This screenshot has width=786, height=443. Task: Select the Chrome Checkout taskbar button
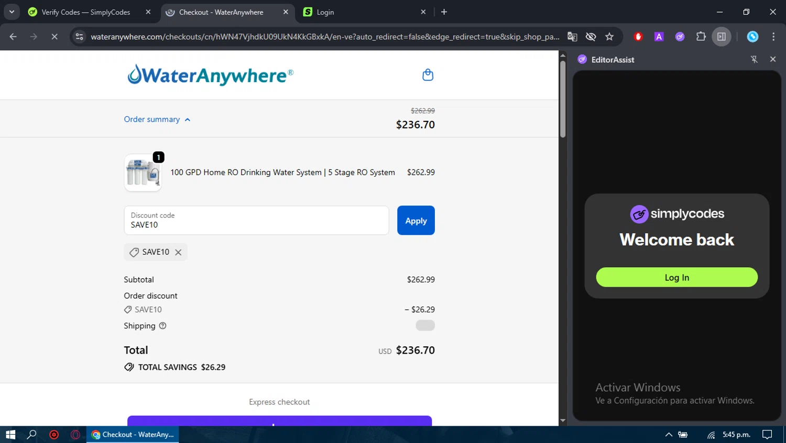click(133, 435)
